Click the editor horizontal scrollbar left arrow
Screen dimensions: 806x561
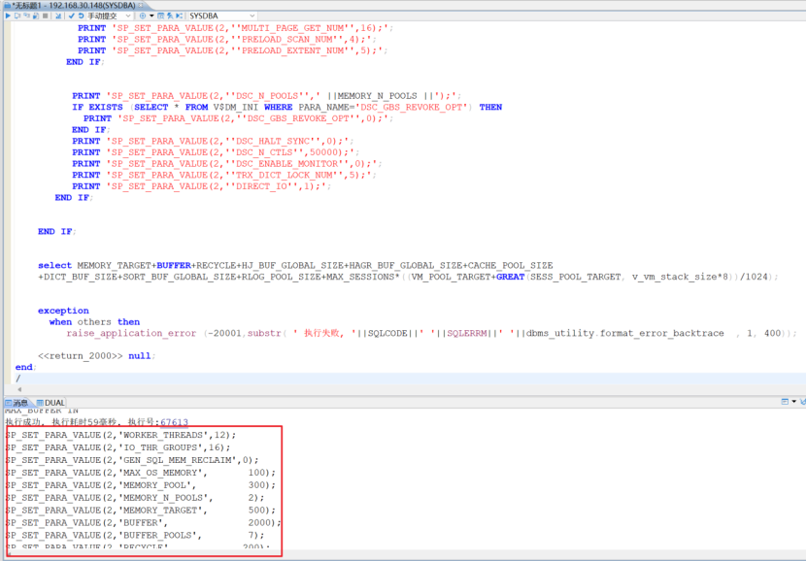coord(19,389)
